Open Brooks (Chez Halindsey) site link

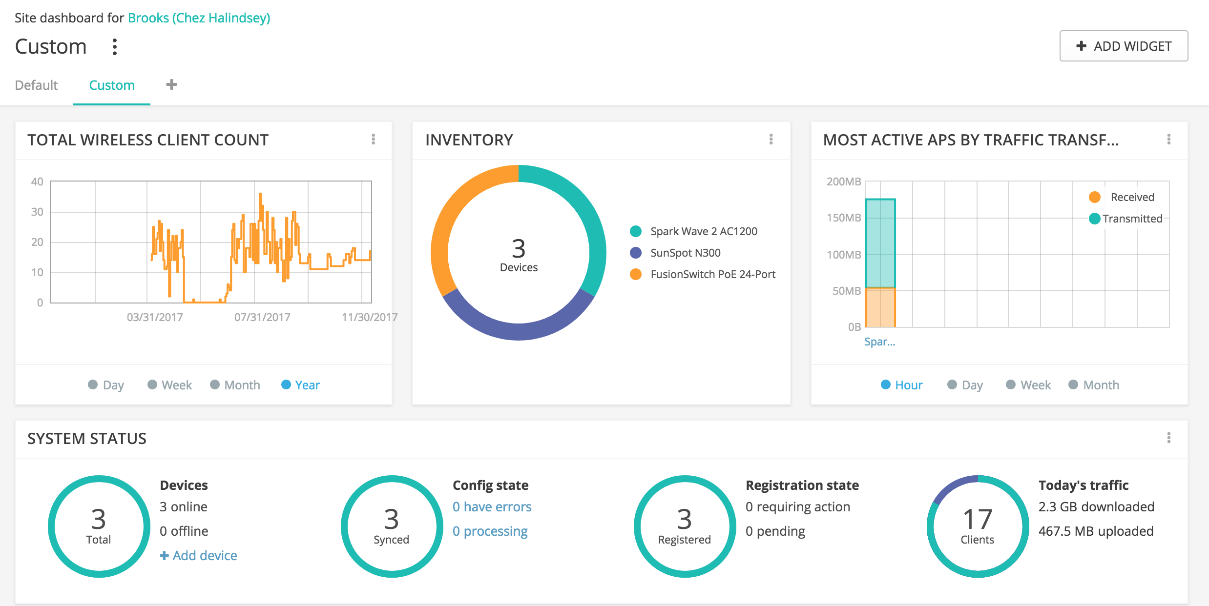point(199,18)
